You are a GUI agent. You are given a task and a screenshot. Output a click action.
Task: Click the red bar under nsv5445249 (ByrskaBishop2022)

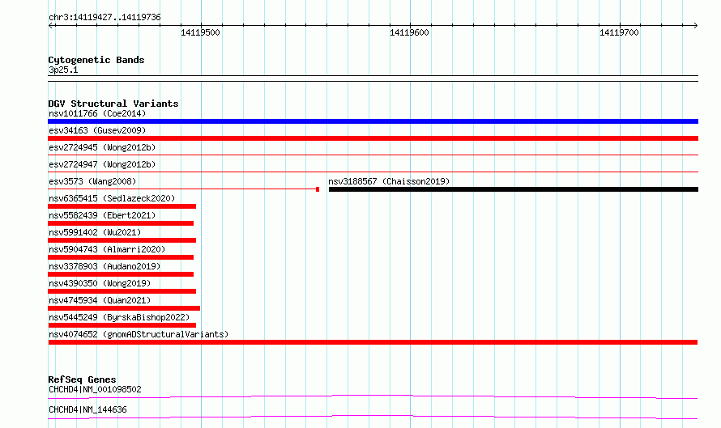pos(122,325)
